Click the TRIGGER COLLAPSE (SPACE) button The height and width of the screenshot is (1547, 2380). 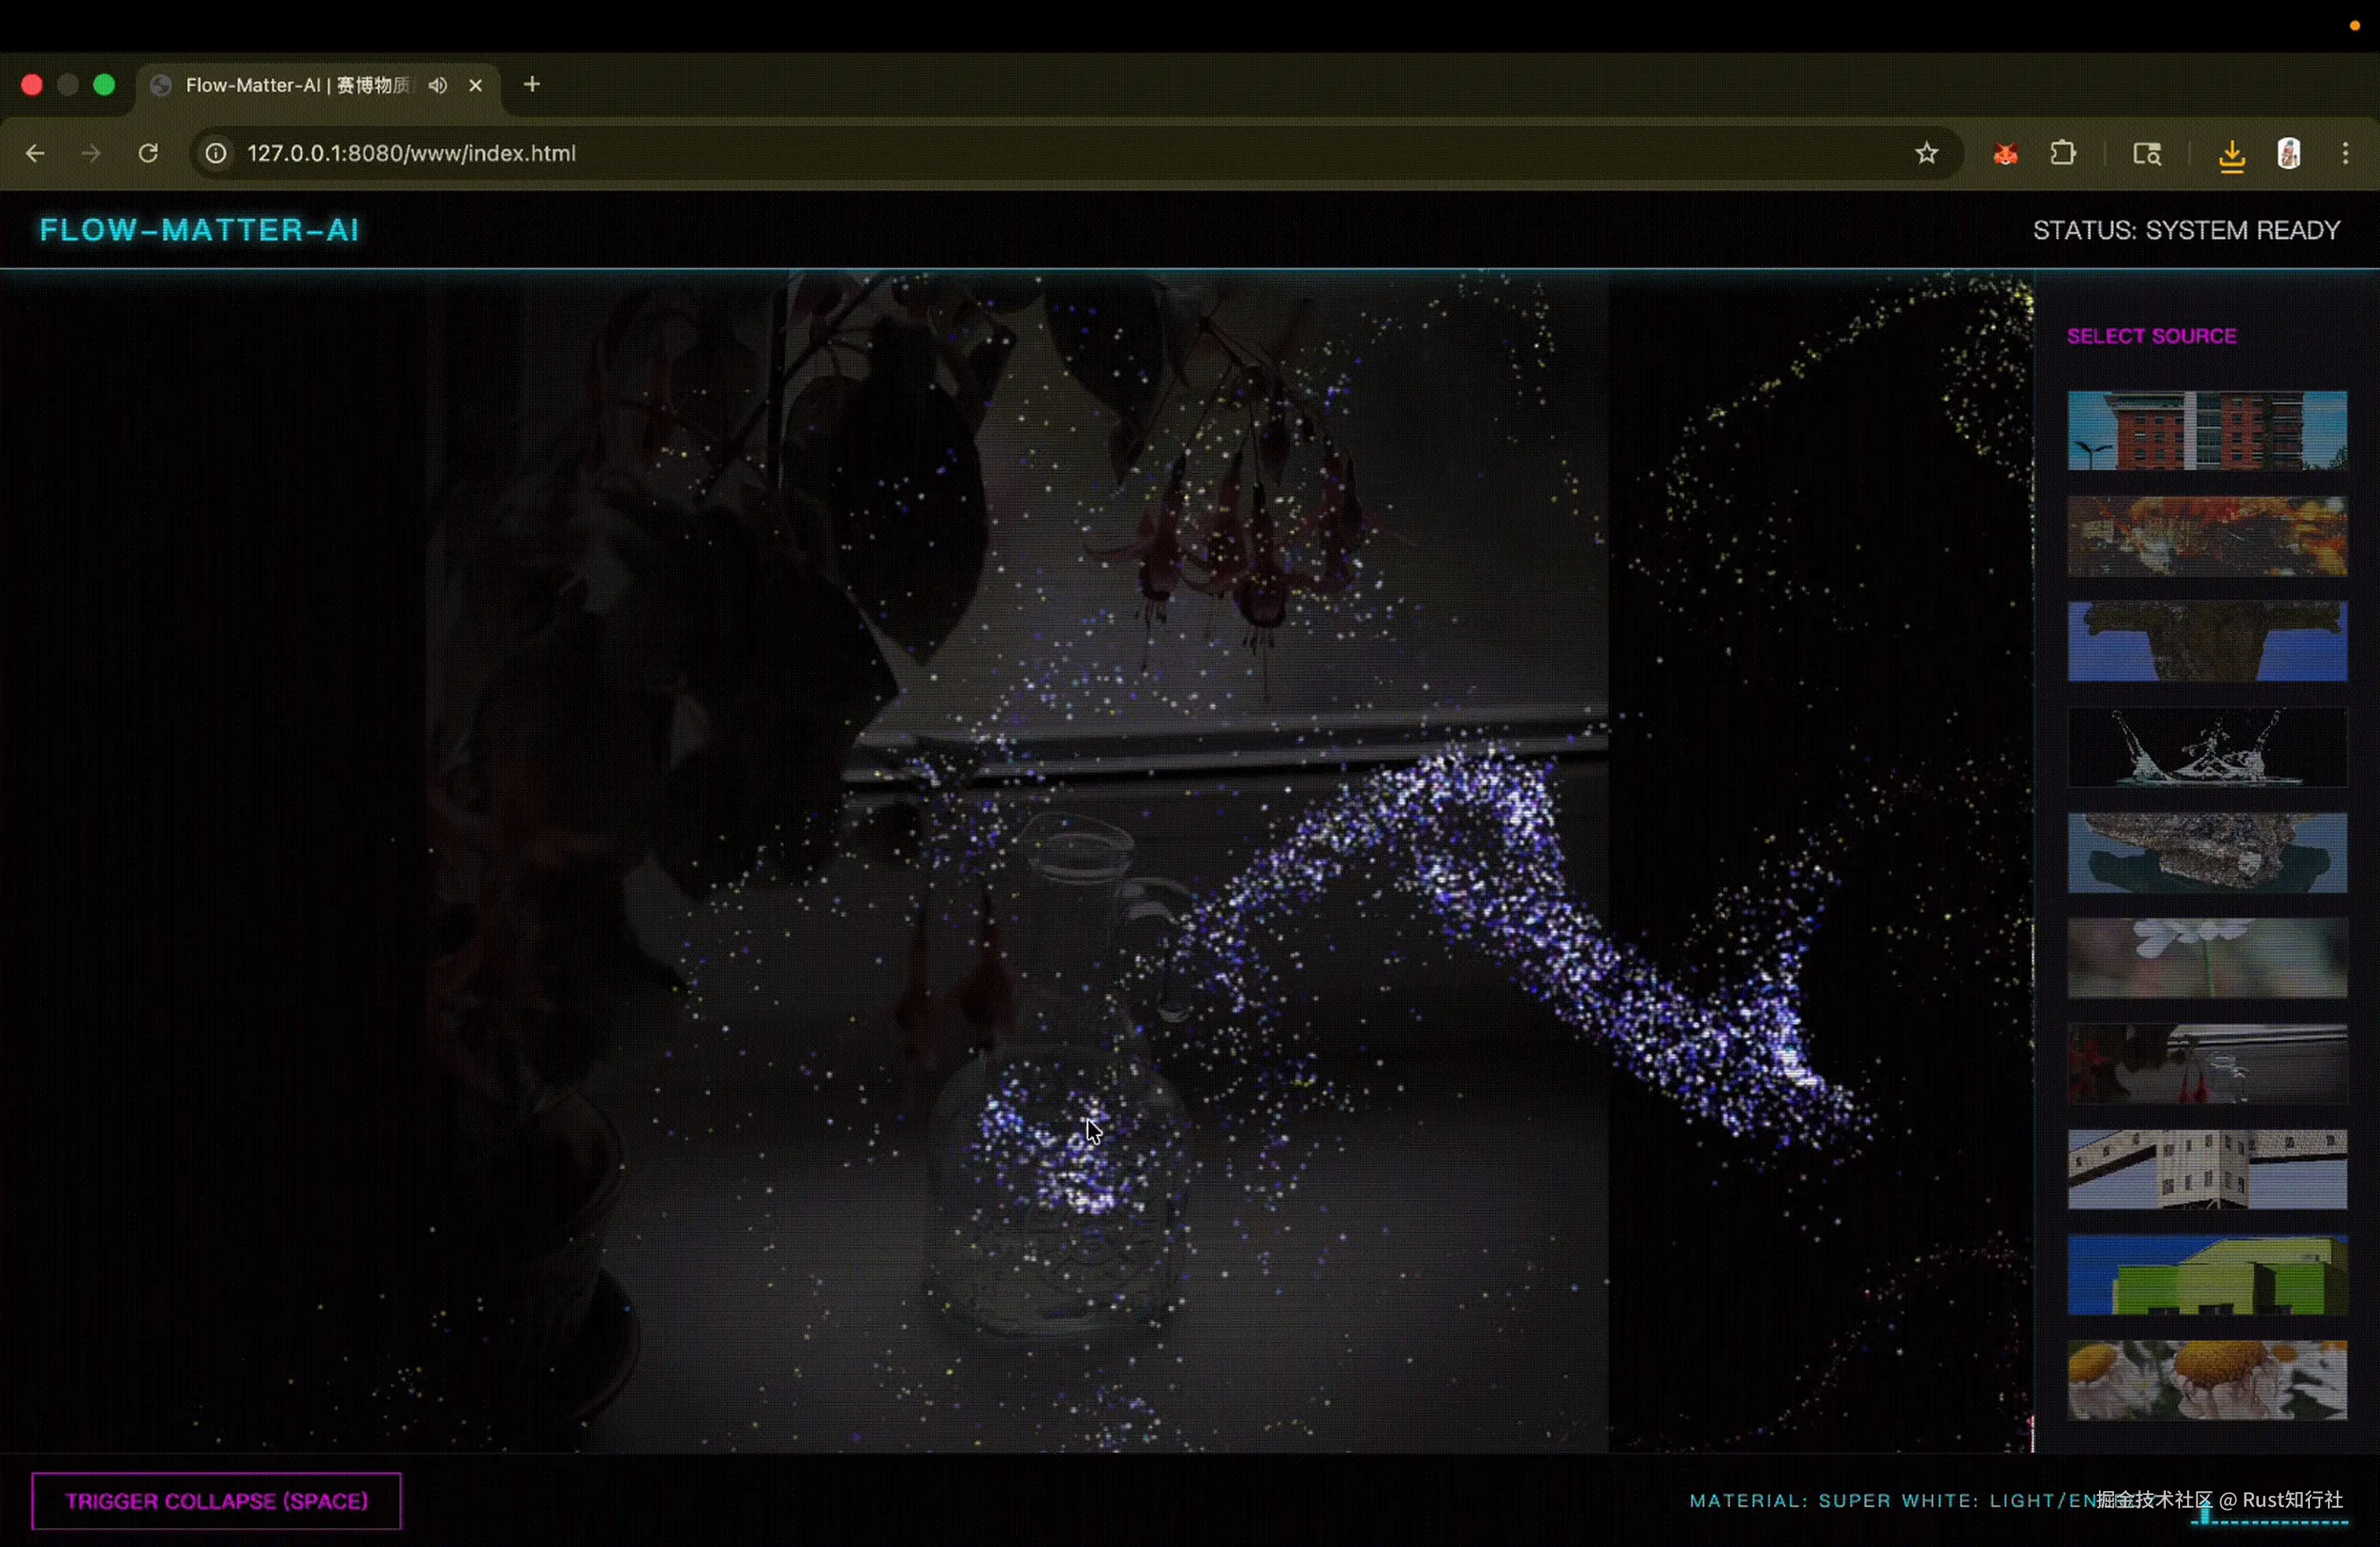click(216, 1500)
